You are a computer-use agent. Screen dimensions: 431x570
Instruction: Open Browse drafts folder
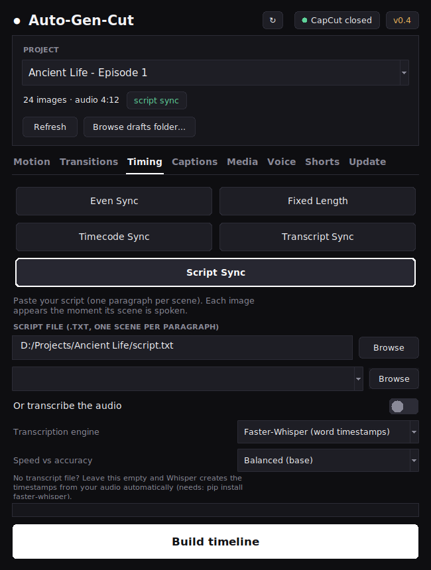139,127
